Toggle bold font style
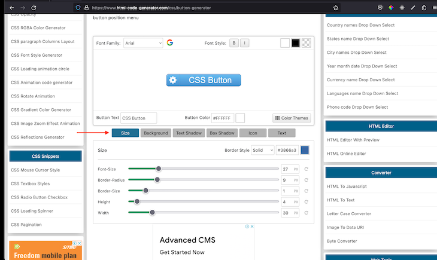Image resolution: width=437 pixels, height=260 pixels. [234, 43]
